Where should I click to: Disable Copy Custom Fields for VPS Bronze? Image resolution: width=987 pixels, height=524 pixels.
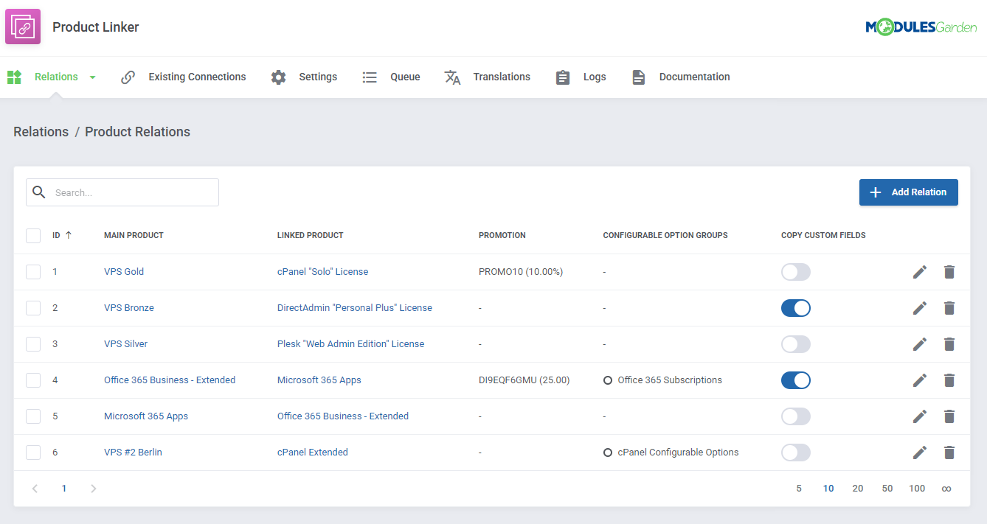pyautogui.click(x=795, y=307)
